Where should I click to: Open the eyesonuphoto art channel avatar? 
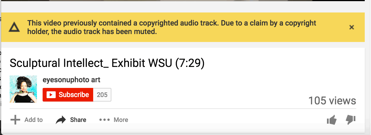tap(23, 89)
